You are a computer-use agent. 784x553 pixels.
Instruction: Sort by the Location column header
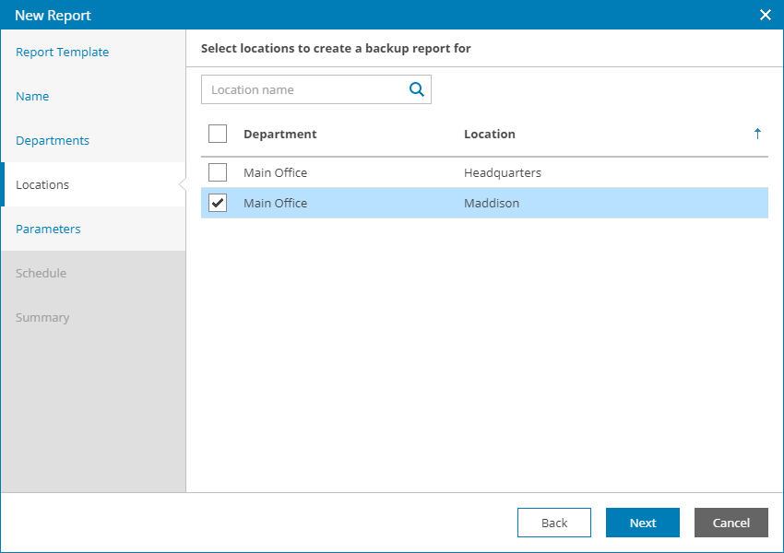coord(490,134)
